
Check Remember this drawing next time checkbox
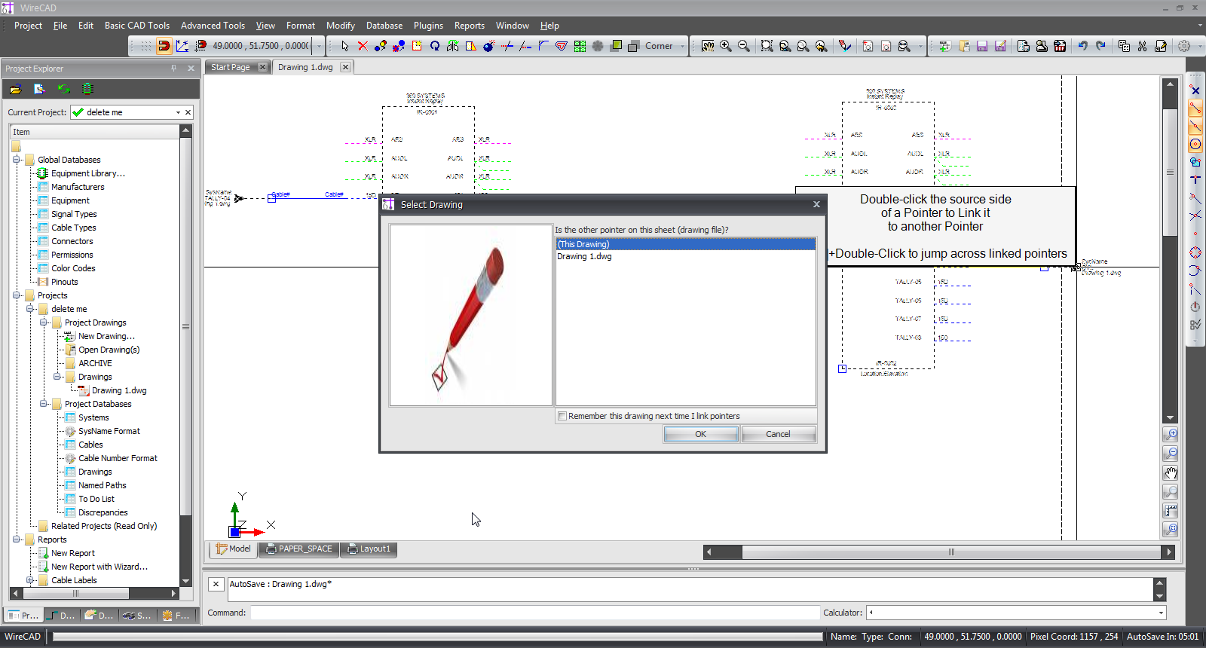click(562, 416)
